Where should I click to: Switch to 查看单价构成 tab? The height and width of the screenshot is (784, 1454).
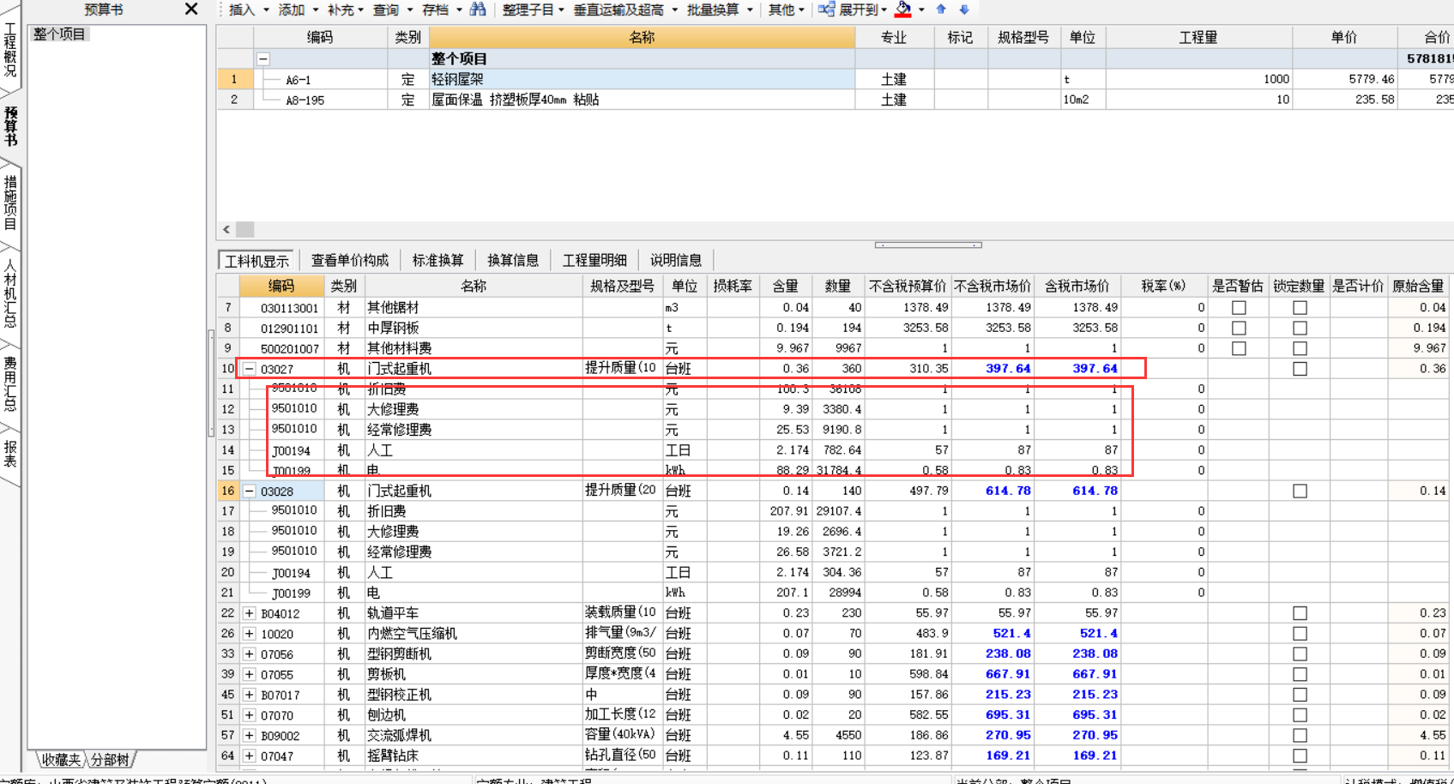[x=350, y=261]
